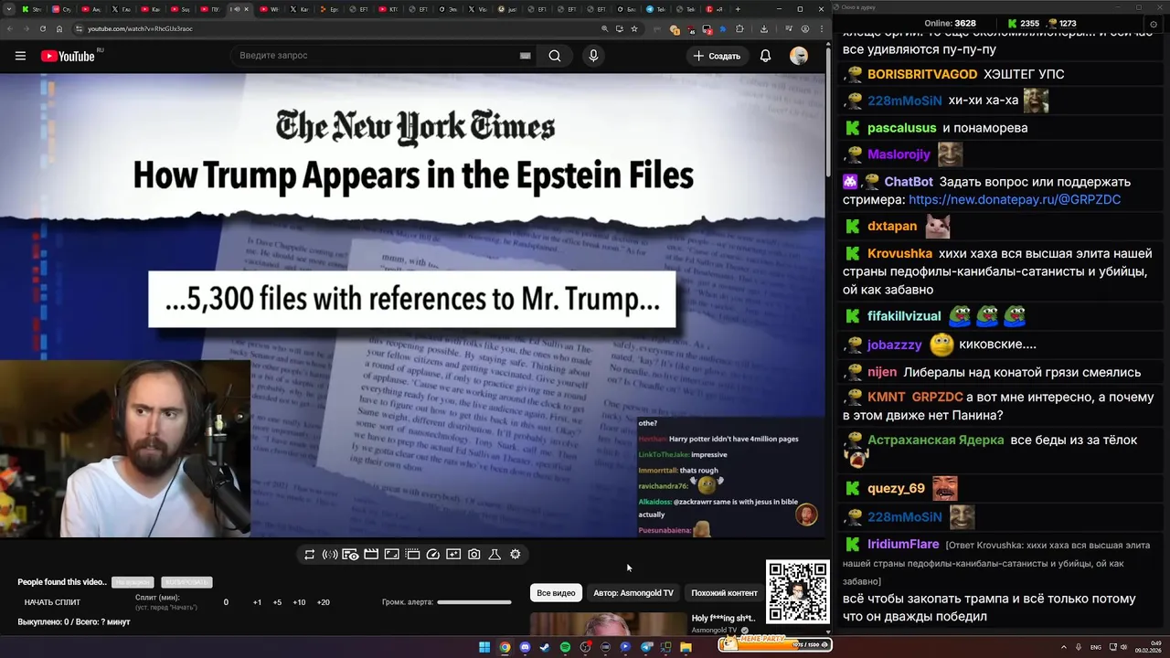
Task: Open the browser extensions puzzle icon
Action: (739, 28)
